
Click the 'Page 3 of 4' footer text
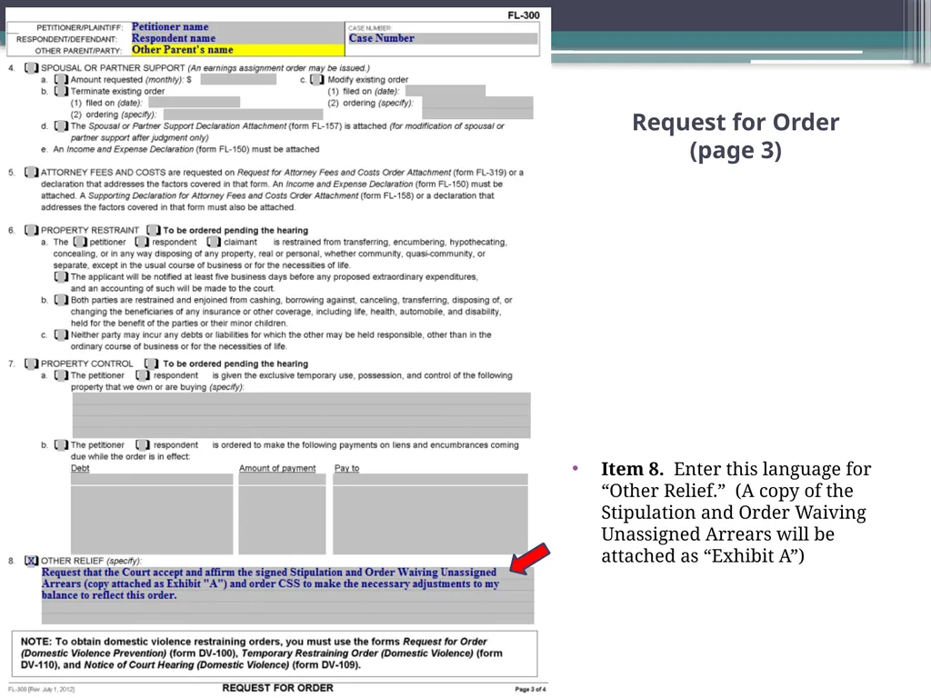click(x=530, y=689)
